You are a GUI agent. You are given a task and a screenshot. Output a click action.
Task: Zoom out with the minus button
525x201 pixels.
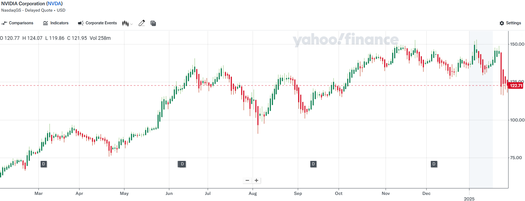247,181
